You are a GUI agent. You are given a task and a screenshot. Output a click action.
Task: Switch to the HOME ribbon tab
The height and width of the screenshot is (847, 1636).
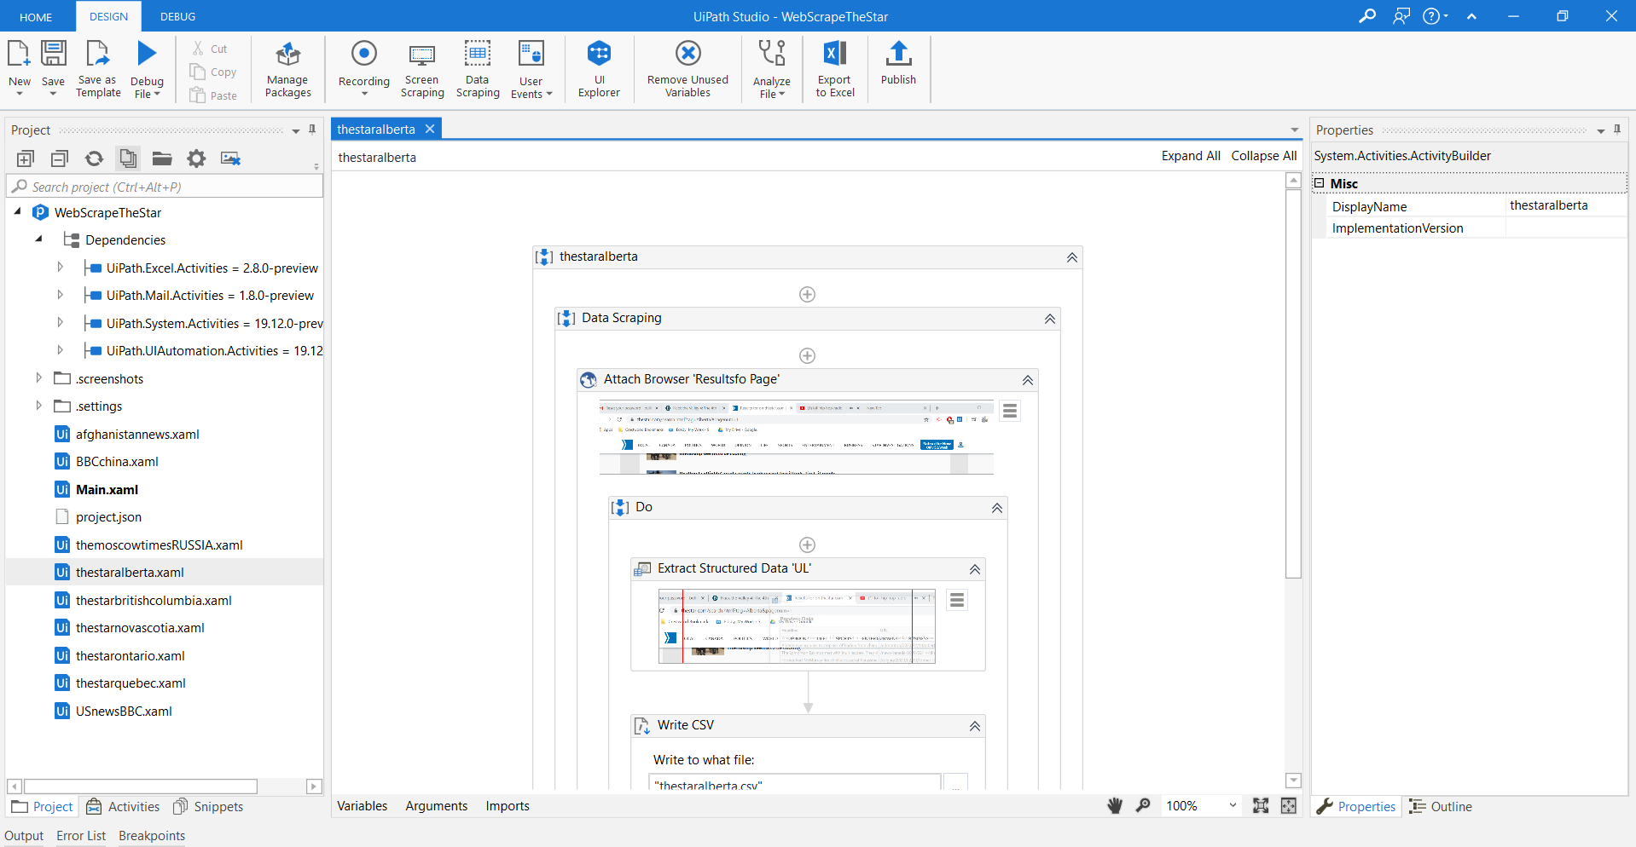[36, 17]
